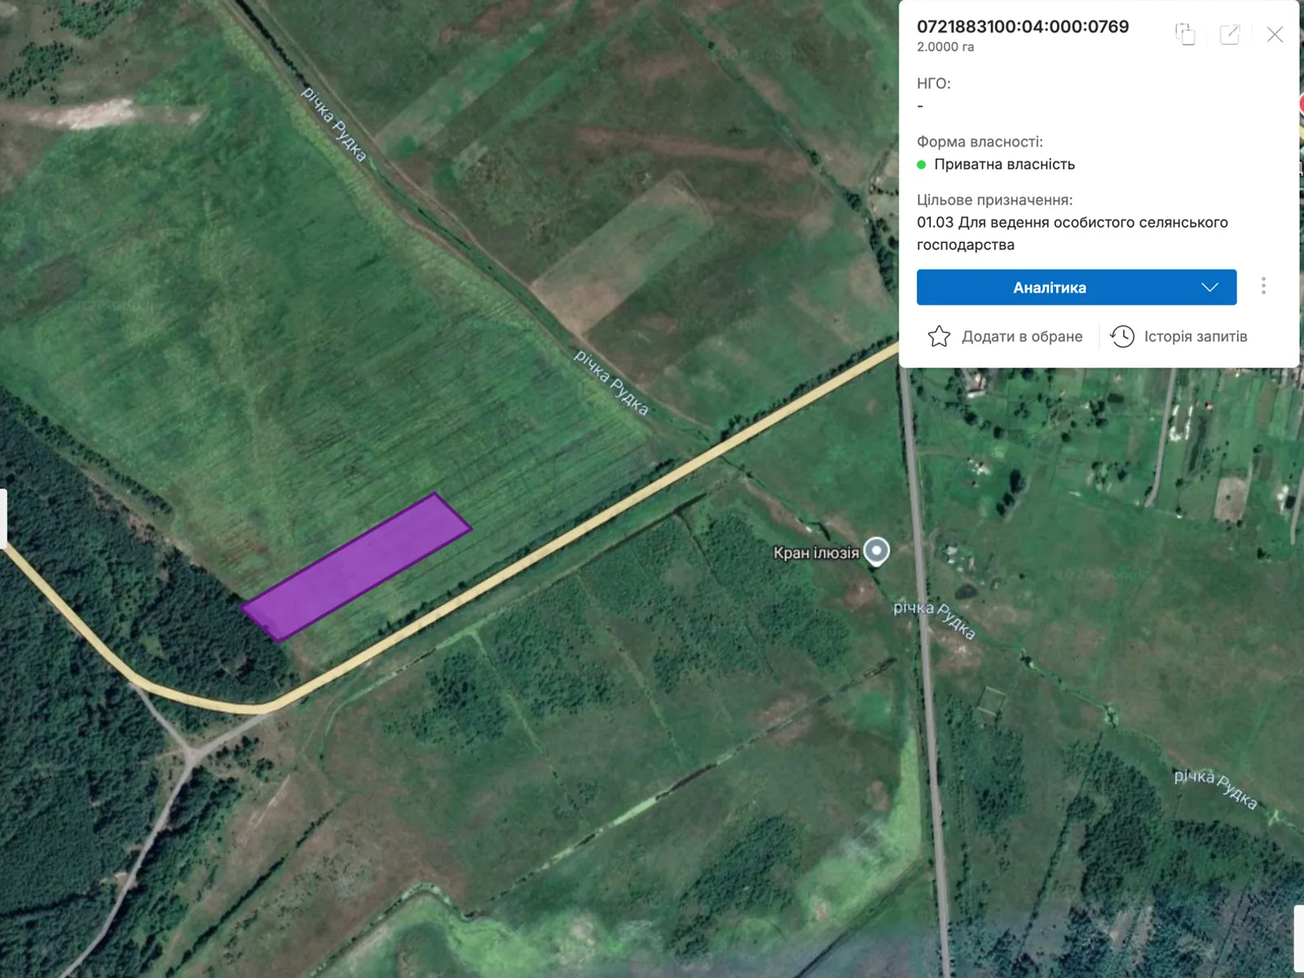Image resolution: width=1304 pixels, height=978 pixels.
Task: Click the green Приватна власність status dot
Action: tap(922, 165)
